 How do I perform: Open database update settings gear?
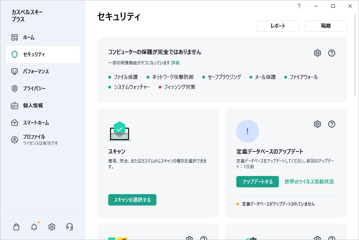tap(317, 124)
